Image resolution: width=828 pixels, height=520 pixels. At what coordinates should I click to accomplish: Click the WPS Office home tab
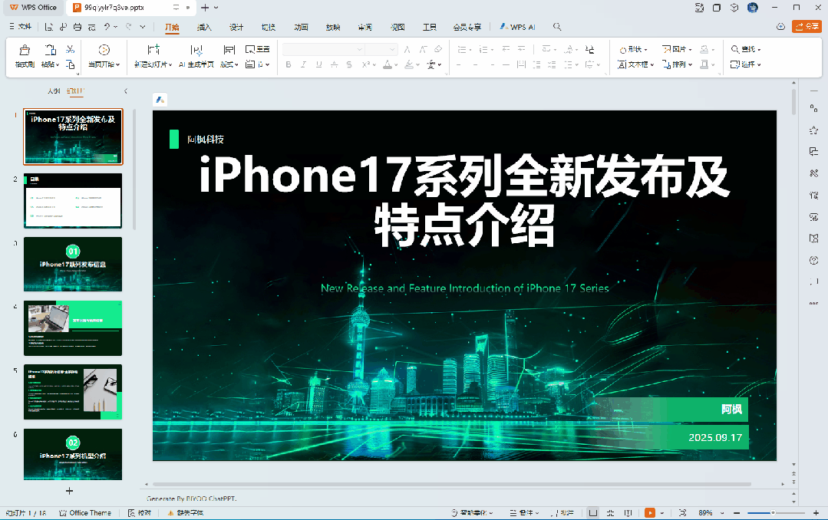click(33, 8)
